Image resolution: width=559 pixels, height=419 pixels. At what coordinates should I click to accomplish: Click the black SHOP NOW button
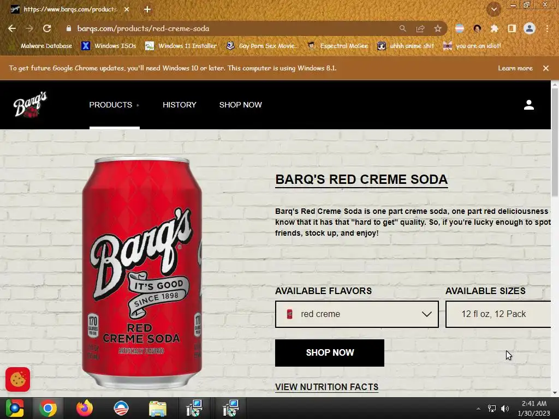pyautogui.click(x=330, y=353)
